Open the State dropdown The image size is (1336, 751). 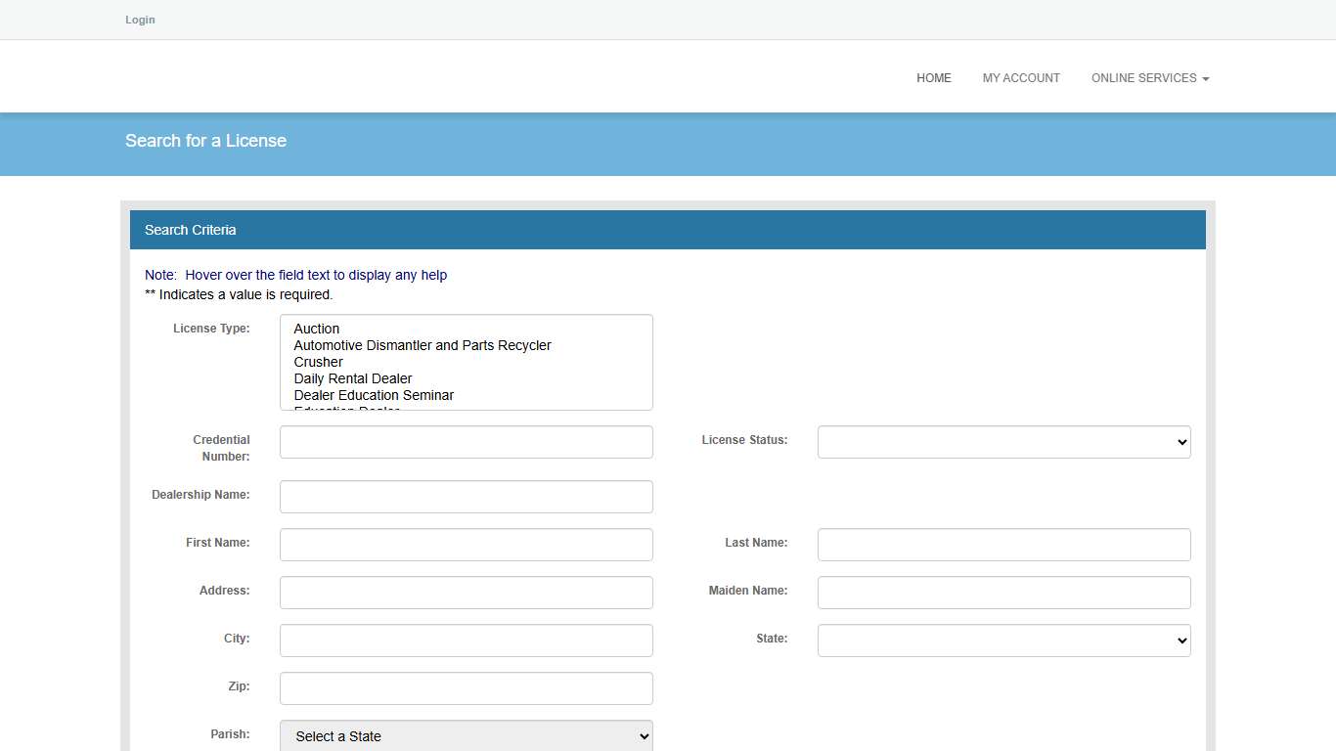click(x=1002, y=641)
